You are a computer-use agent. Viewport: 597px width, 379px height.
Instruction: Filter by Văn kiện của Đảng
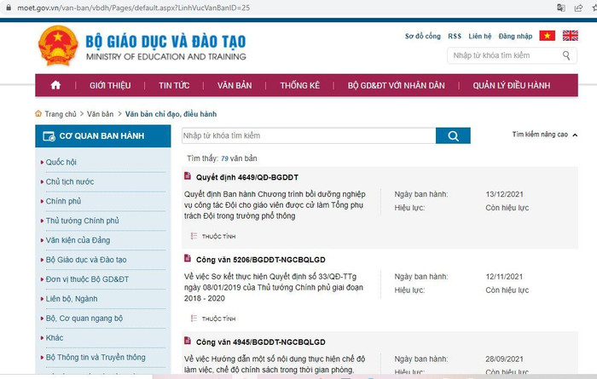[x=78, y=240]
